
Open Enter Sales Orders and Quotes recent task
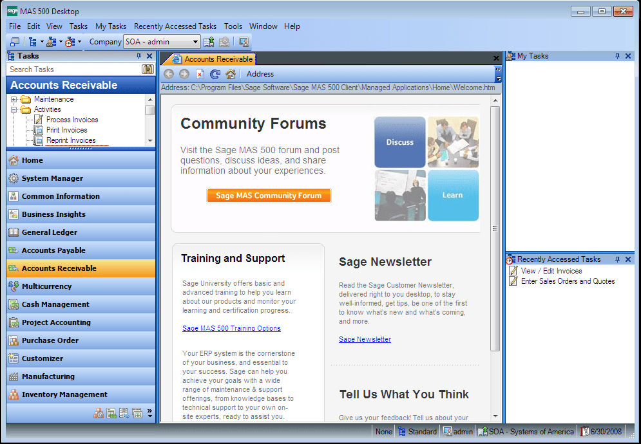pos(568,281)
